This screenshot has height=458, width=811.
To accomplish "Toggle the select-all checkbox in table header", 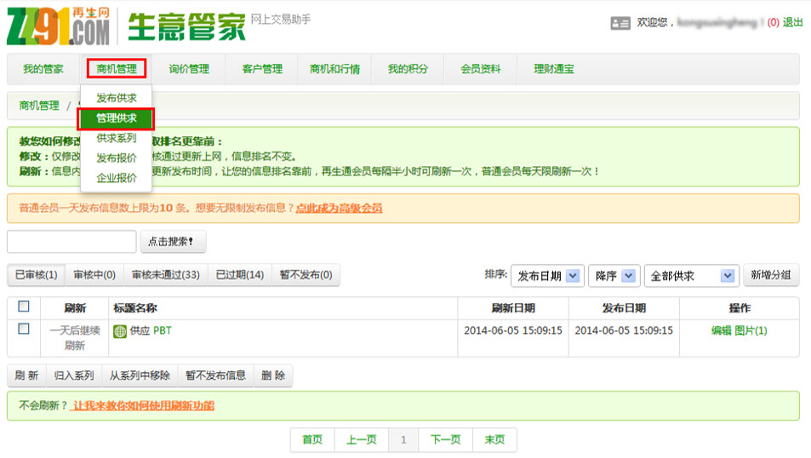I will pos(24,307).
